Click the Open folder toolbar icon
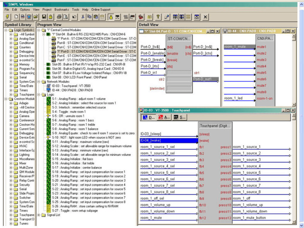Screen dimensions: 304x228 click(x=36, y=17)
